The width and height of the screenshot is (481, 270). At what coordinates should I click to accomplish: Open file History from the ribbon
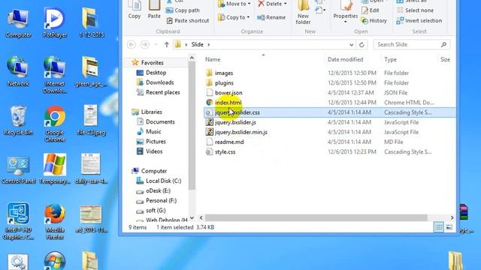[374, 20]
